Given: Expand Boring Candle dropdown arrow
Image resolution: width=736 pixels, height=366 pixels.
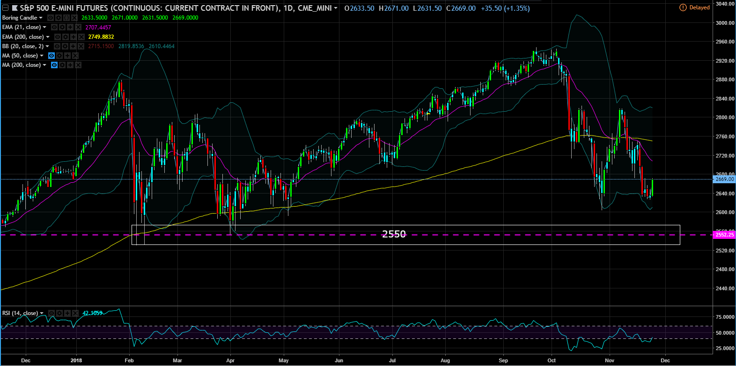Looking at the screenshot, I should [41, 18].
